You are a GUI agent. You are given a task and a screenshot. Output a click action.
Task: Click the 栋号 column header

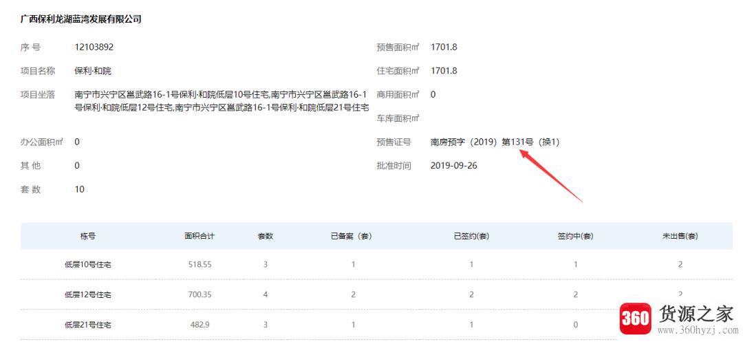[x=87, y=236]
